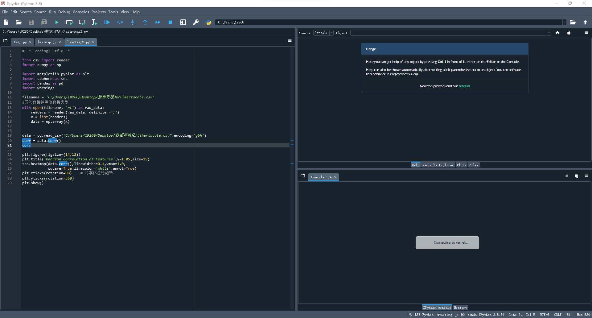Open the View menu
592x318 pixels.
(x=125, y=12)
